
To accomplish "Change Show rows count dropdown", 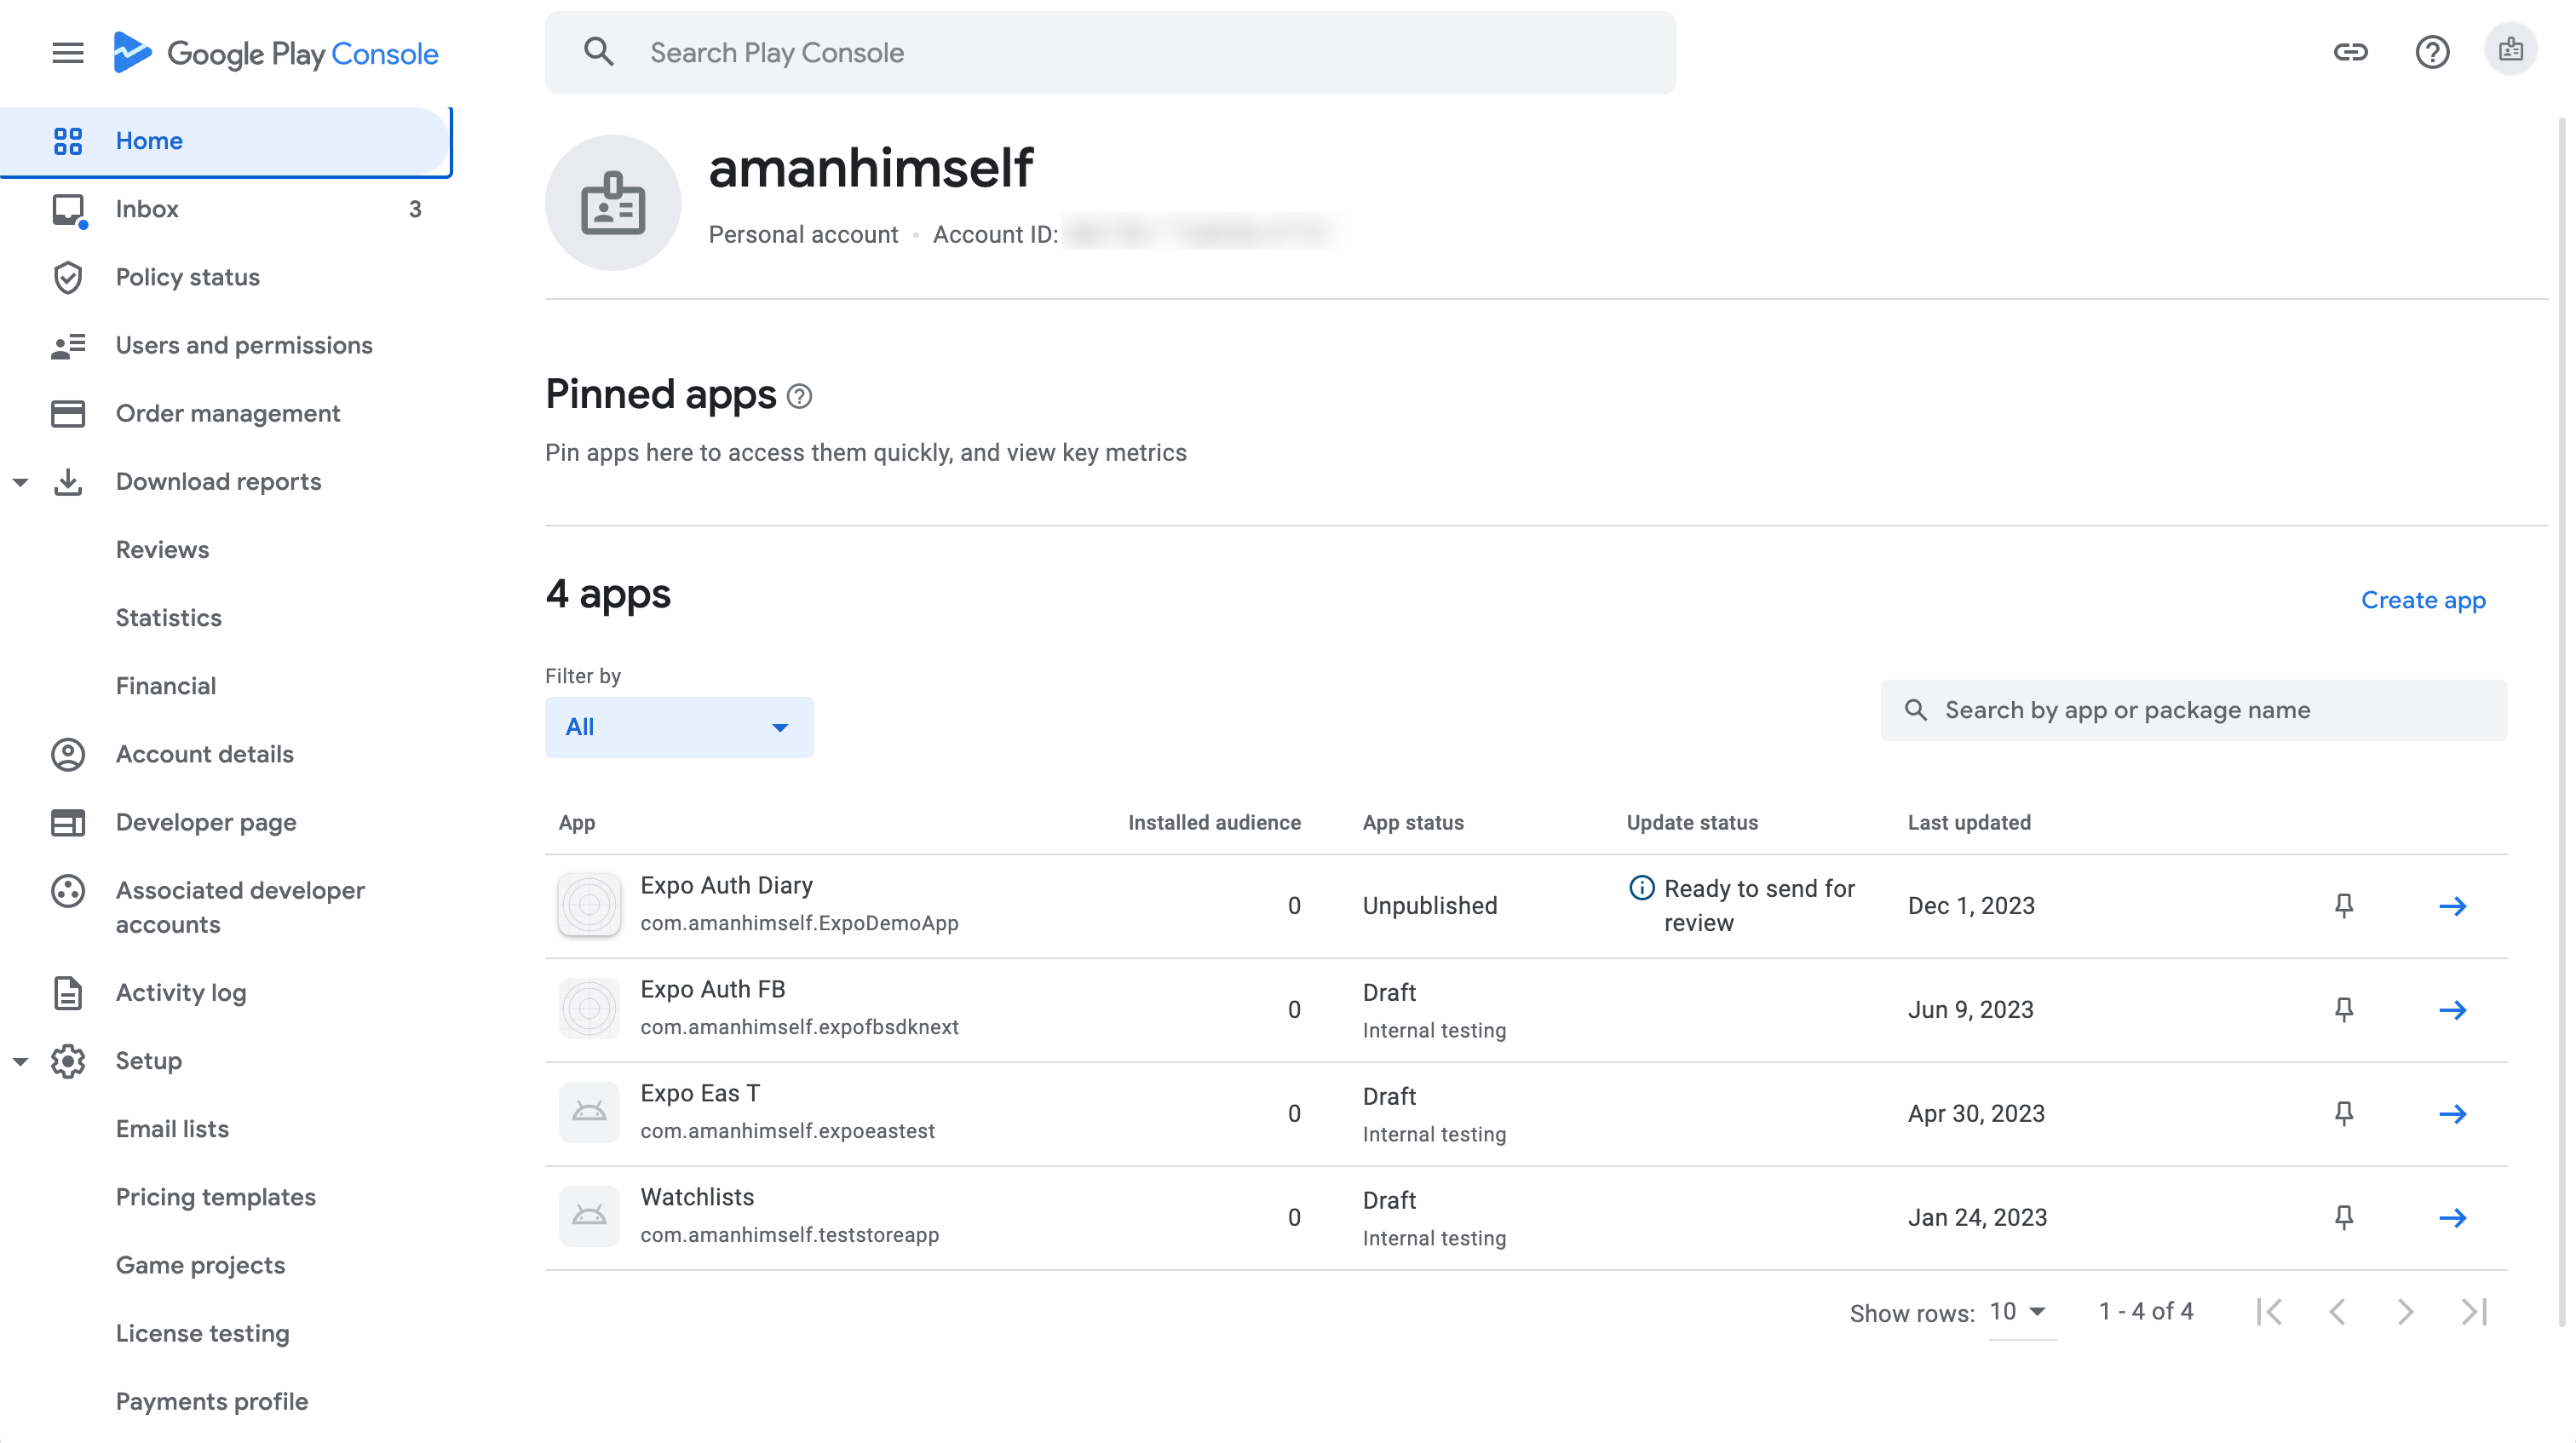I will pos(2018,1312).
